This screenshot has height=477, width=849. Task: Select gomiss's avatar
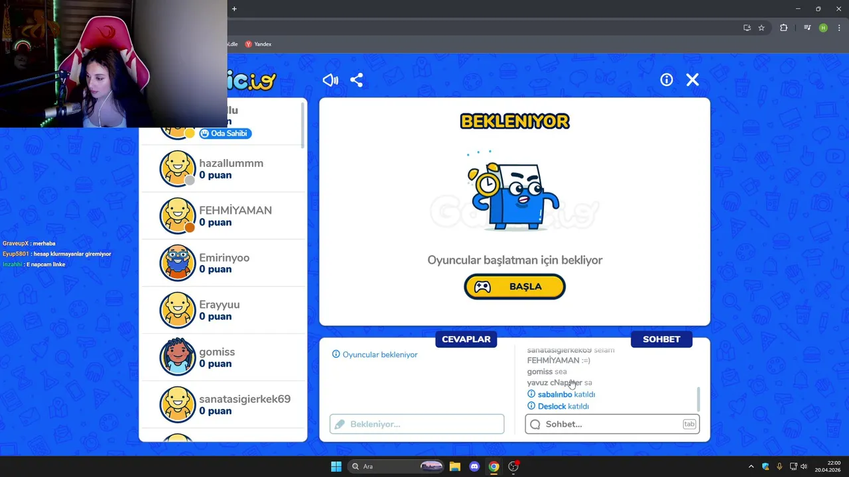pos(178,357)
